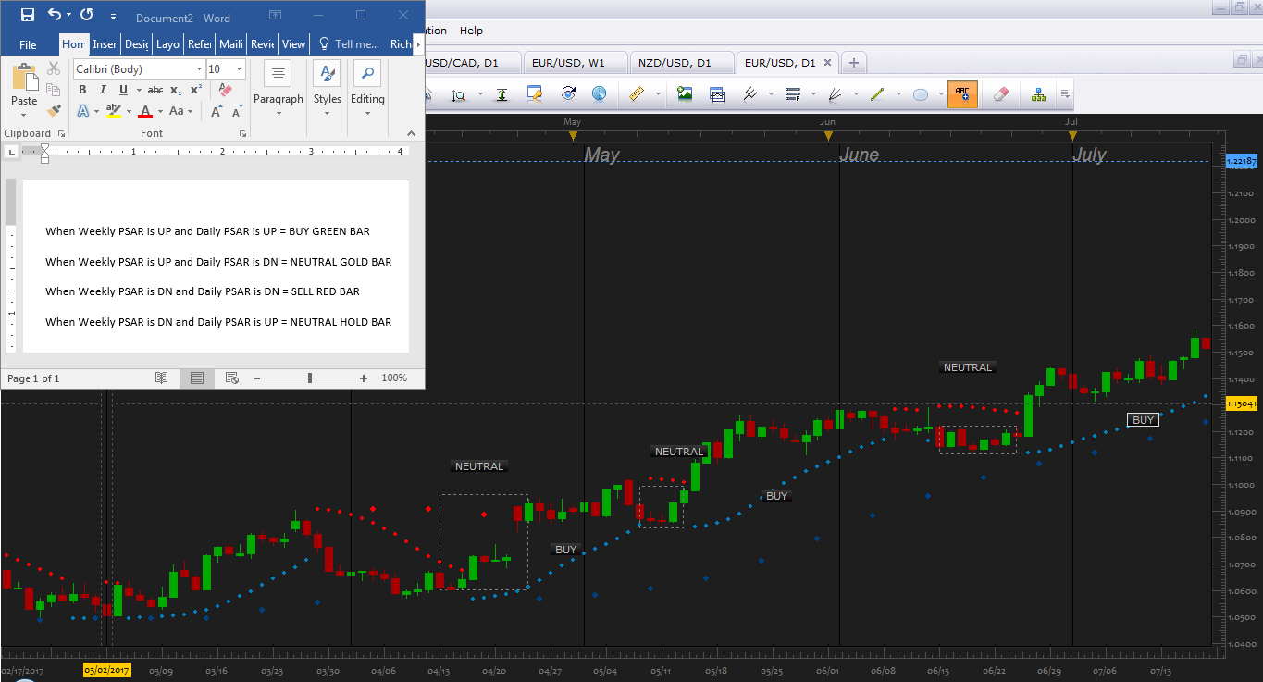1263x682 pixels.
Task: Open the object tree hierarchy icon
Action: pyautogui.click(x=1039, y=93)
